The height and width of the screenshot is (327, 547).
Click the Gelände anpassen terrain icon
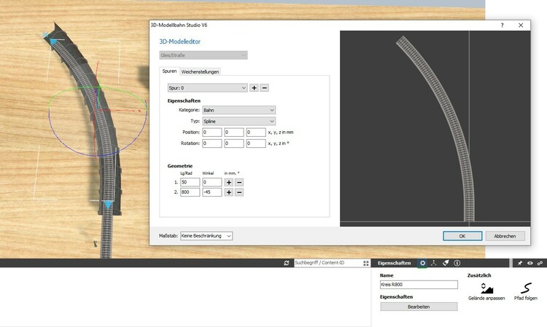pos(486,289)
